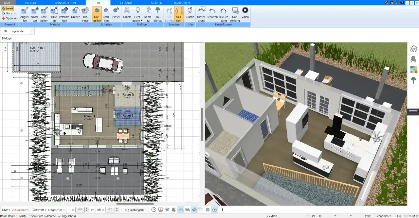
Task: Open the layers stack sidebar icon
Action: 413,49
